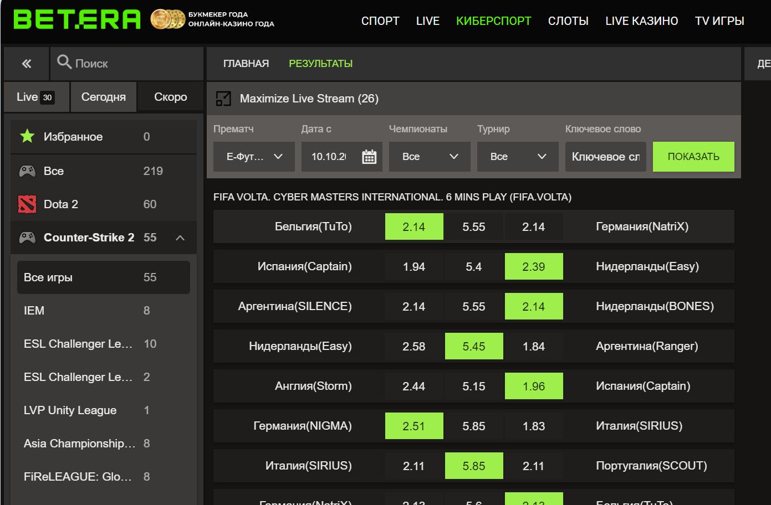Image resolution: width=771 pixels, height=505 pixels.
Task: Click the Дата с date field
Action: 342,157
